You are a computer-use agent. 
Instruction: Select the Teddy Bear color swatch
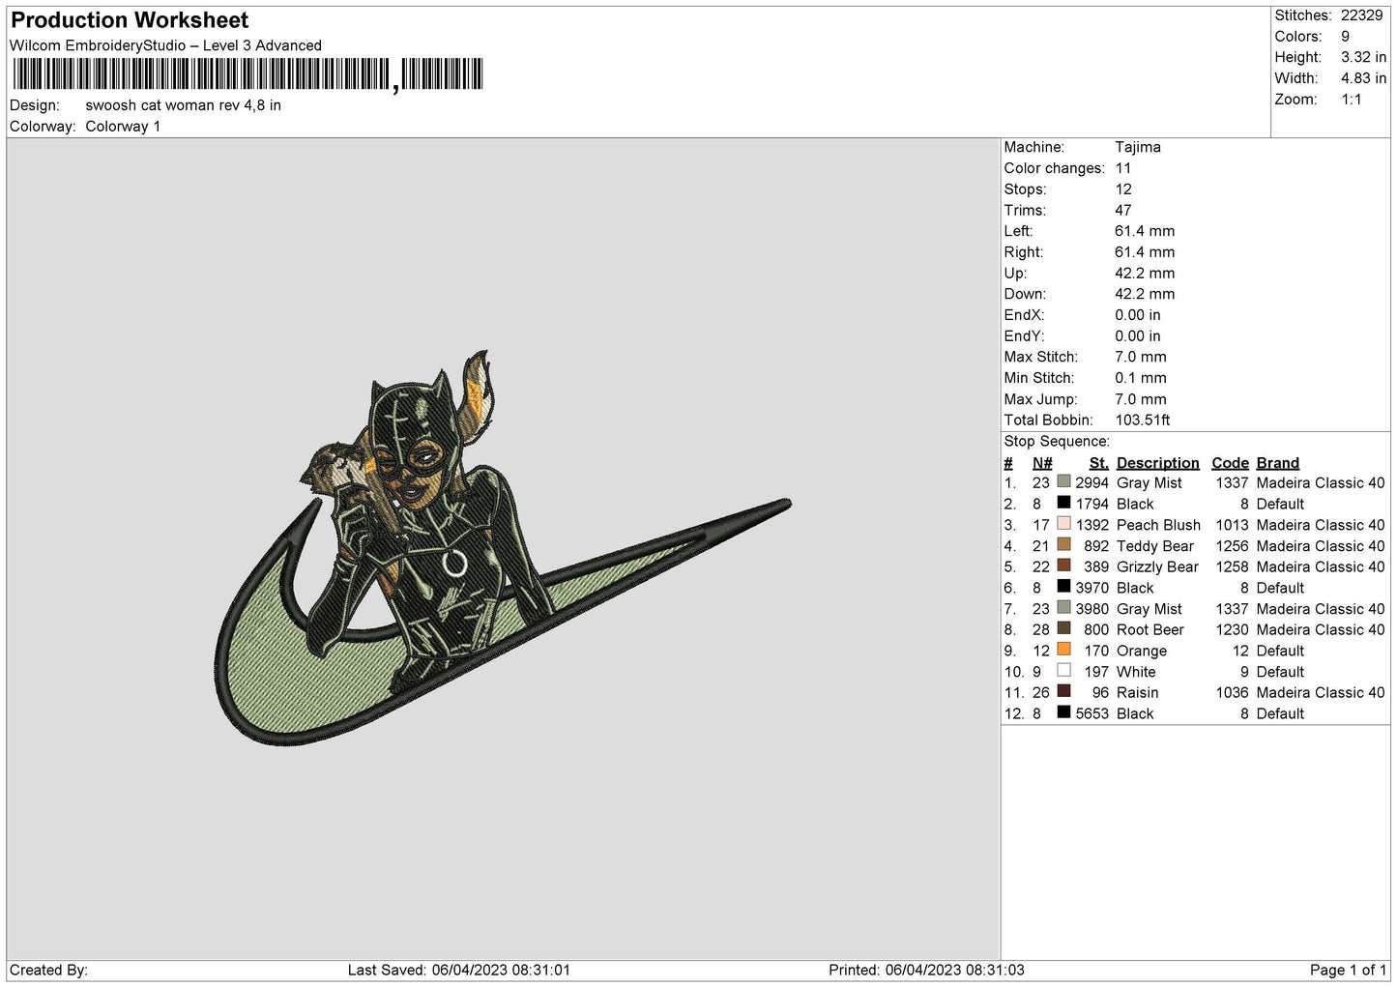click(1063, 545)
